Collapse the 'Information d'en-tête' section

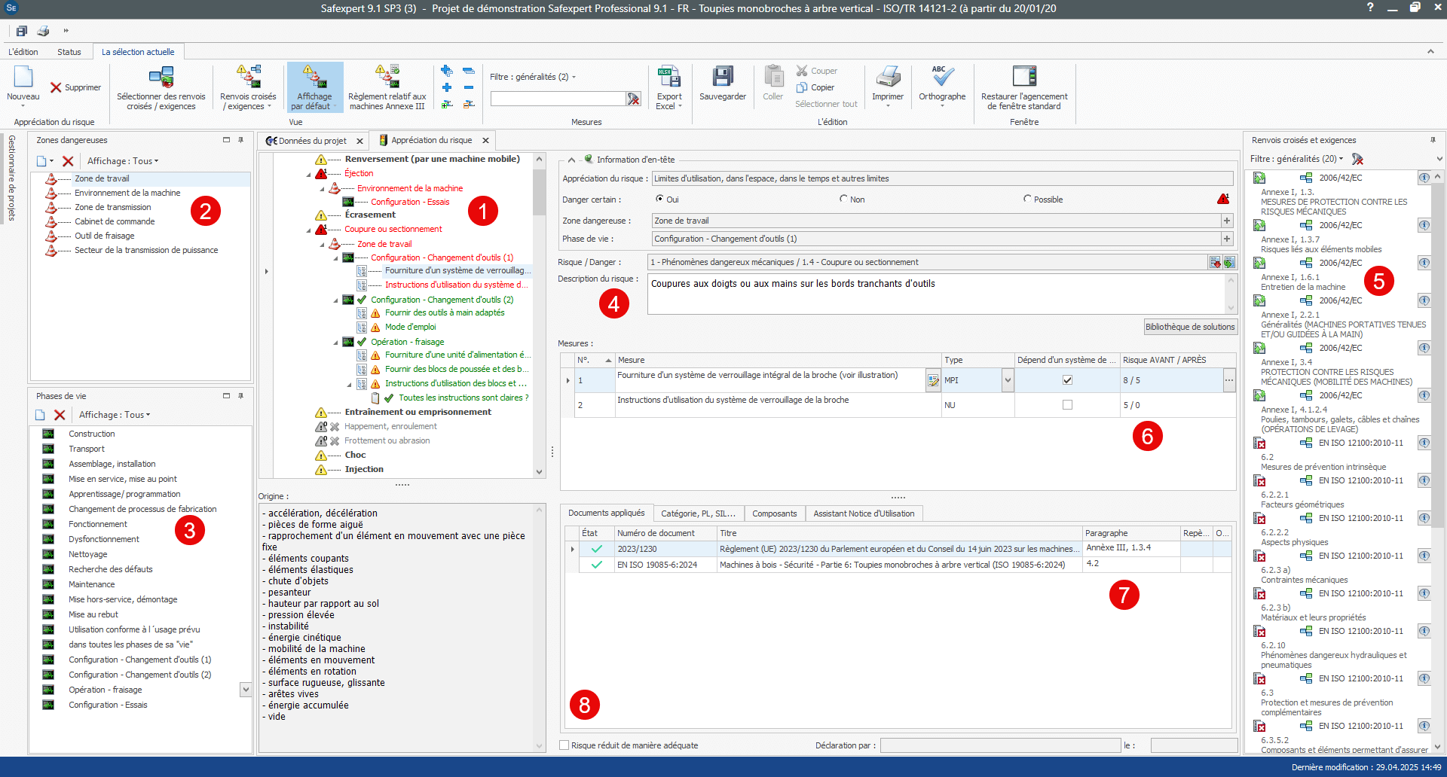click(571, 160)
